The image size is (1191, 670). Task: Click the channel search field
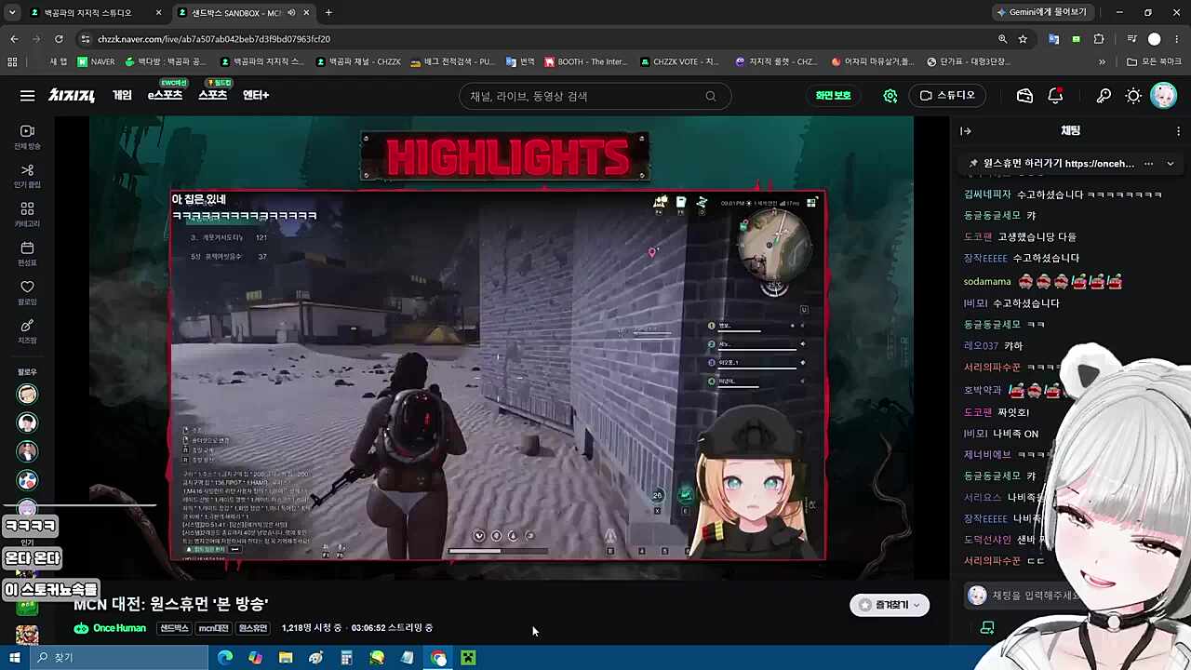(x=595, y=96)
